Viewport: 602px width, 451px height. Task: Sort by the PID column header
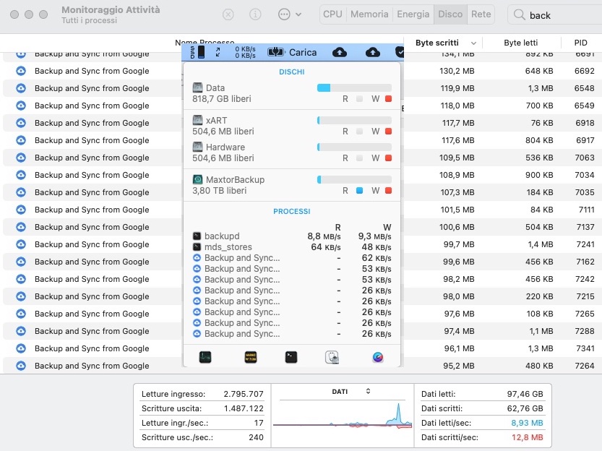click(x=580, y=43)
